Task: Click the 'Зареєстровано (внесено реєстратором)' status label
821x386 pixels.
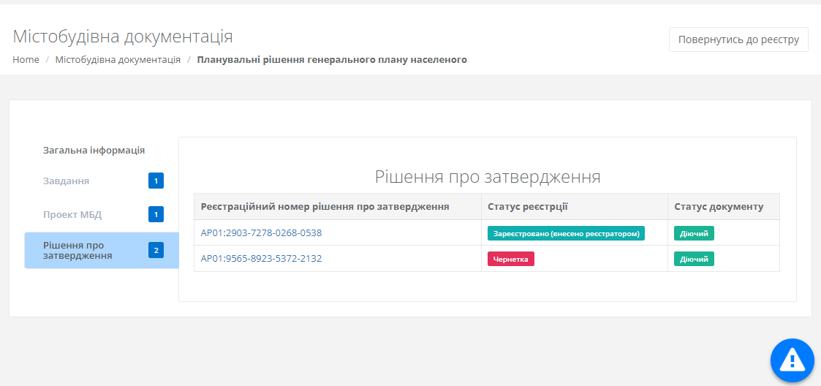Action: pos(566,233)
